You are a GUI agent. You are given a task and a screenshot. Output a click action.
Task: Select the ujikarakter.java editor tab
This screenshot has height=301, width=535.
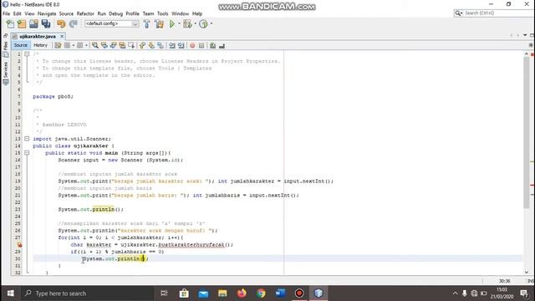(x=37, y=36)
